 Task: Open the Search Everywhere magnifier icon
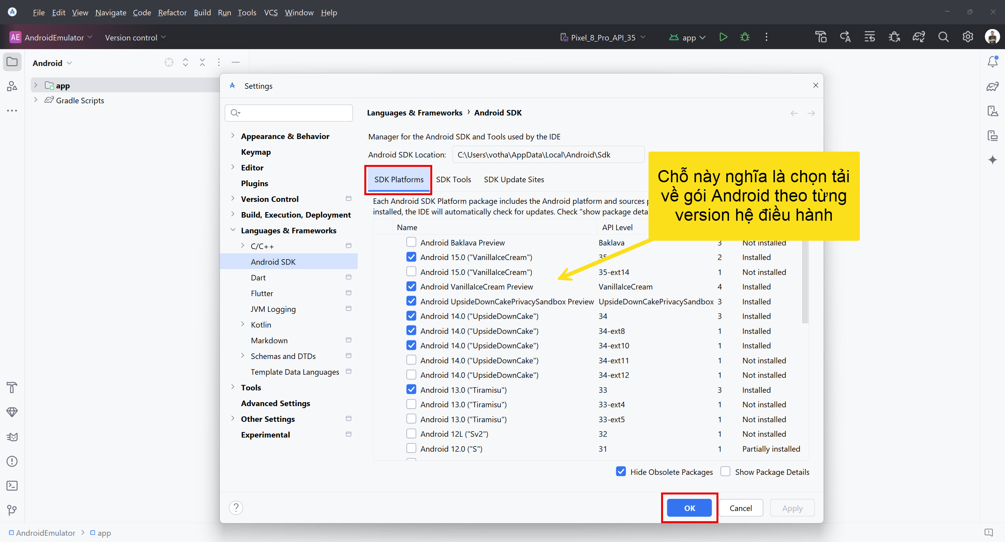tap(943, 37)
